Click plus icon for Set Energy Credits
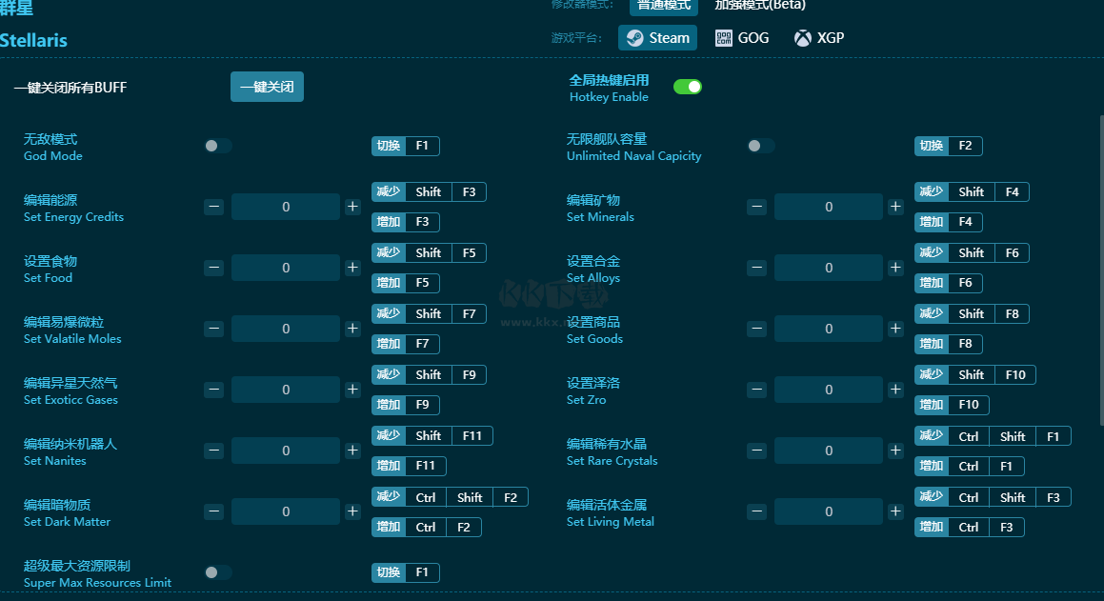 (x=352, y=207)
